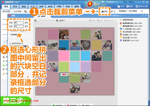
Task: Click the crop window zoom slider handle
Action: (x=38, y=20)
